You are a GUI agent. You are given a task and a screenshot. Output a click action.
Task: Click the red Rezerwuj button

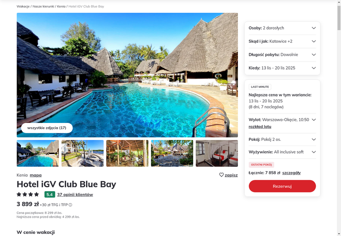click(x=282, y=186)
